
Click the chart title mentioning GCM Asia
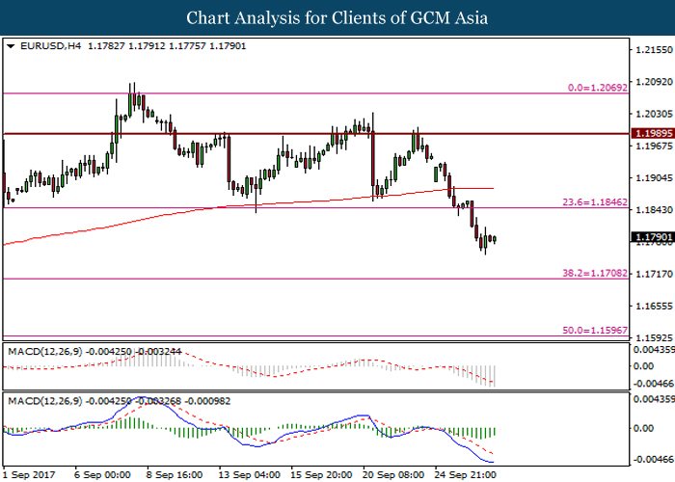pos(337,18)
